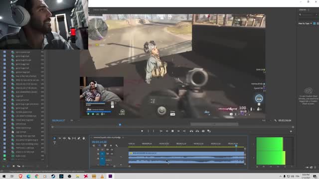This screenshot has width=319, height=179.
Task: Select the Track Select Forward tool
Action: click(x=60, y=138)
